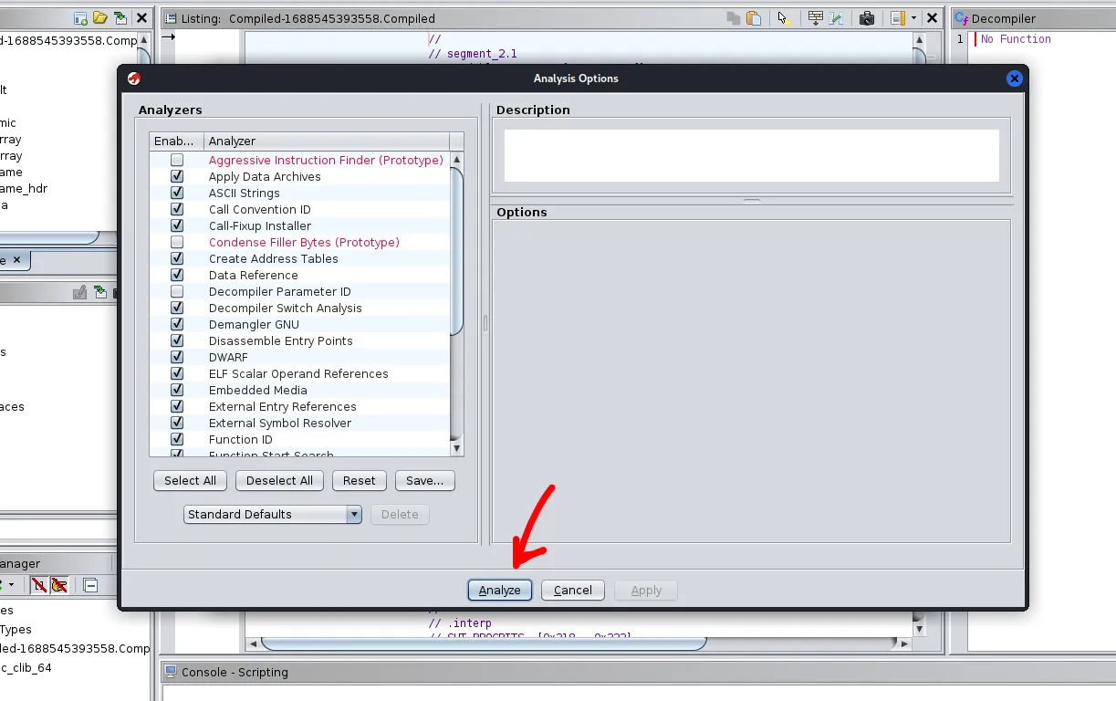Uncheck the ASCII Strings analyzer
1116x701 pixels.
point(177,194)
